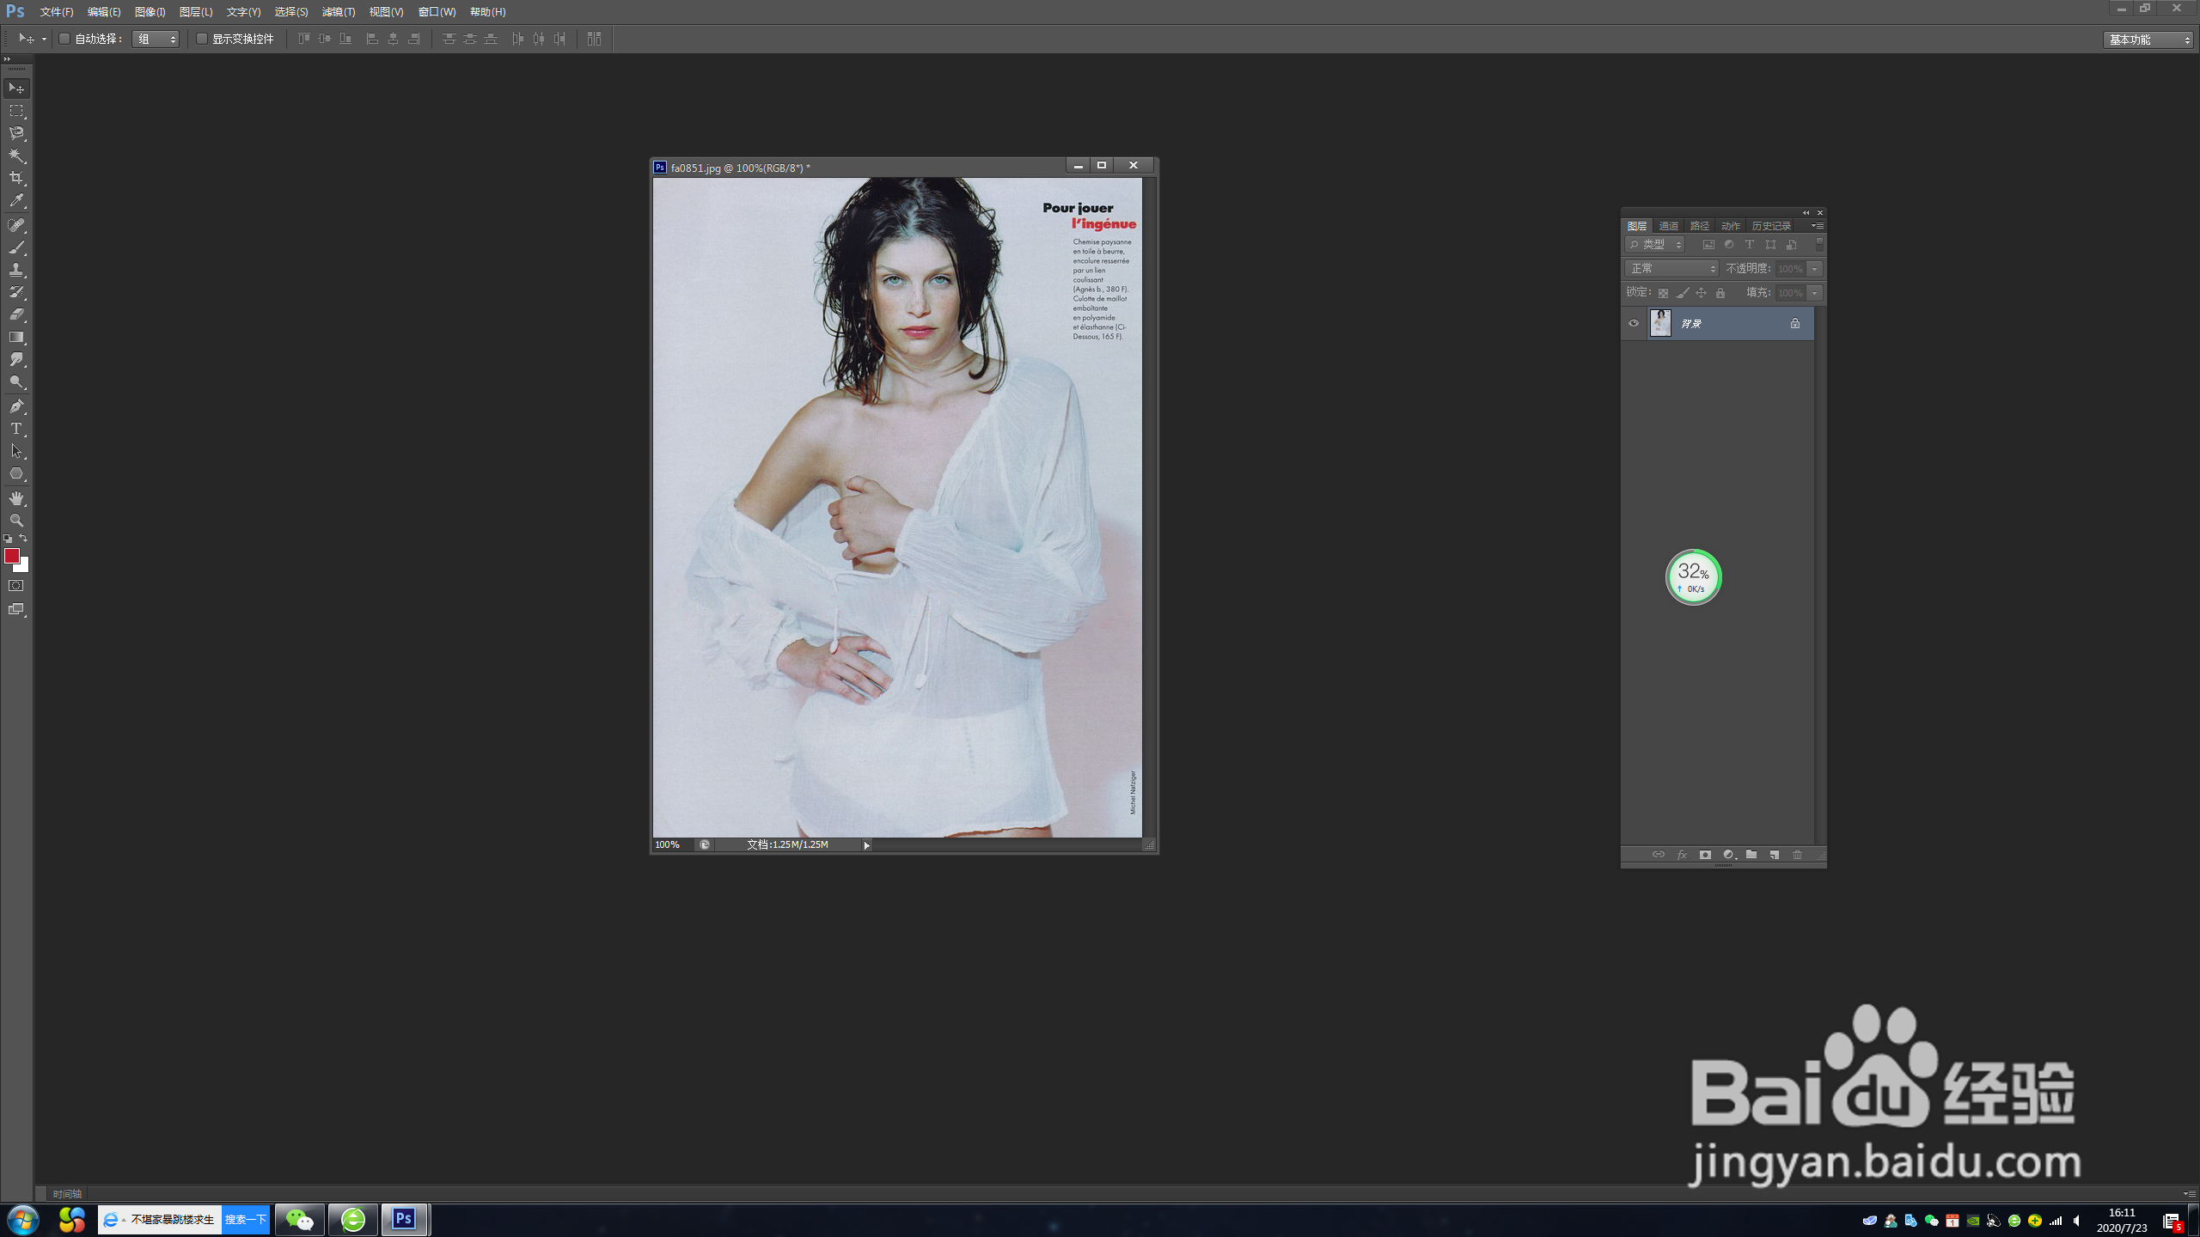Select the Hand tool

(x=16, y=498)
